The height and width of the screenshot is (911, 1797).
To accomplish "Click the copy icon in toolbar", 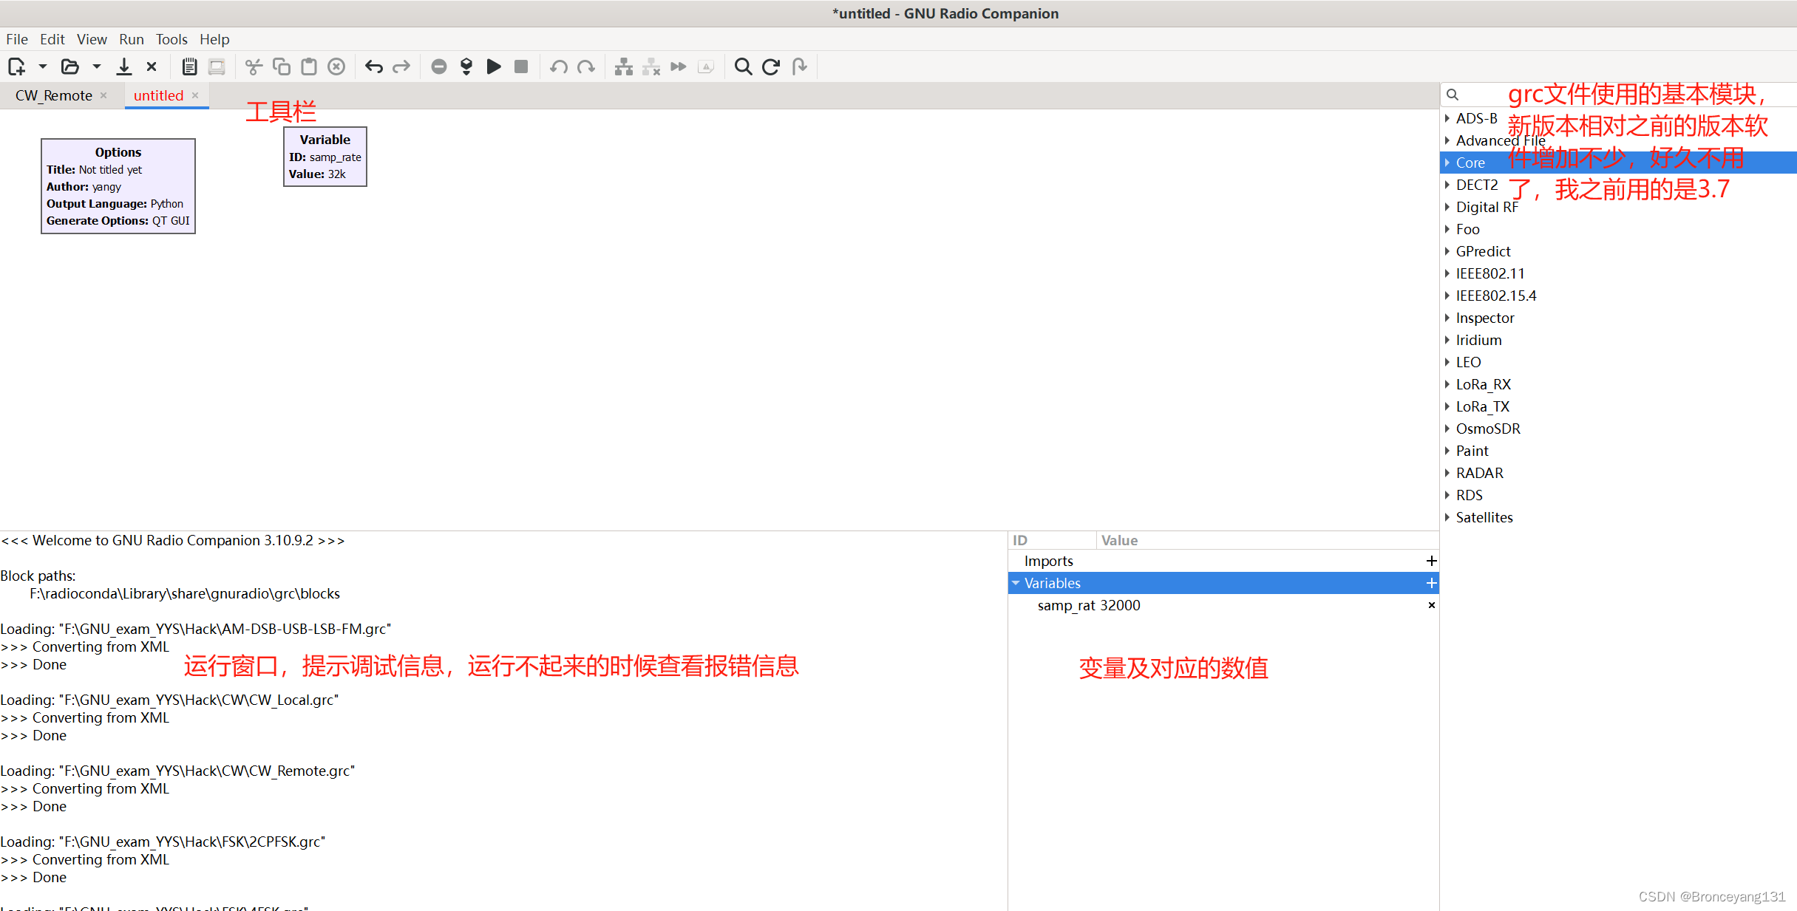I will (x=281, y=66).
